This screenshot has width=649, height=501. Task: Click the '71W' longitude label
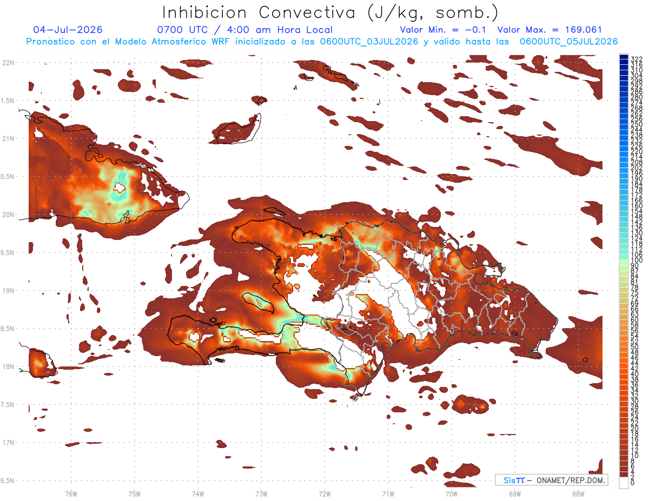coord(388,493)
